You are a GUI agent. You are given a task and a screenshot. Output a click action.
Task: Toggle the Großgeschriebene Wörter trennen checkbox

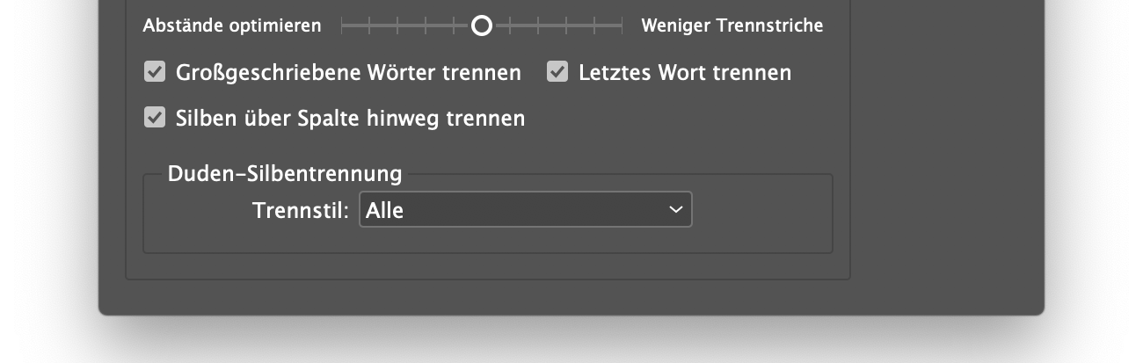(x=155, y=72)
